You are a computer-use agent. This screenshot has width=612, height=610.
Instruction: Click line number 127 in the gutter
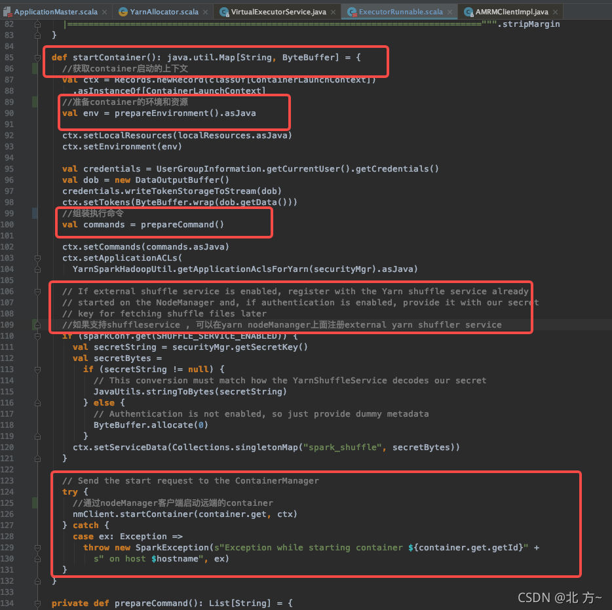(x=7, y=525)
